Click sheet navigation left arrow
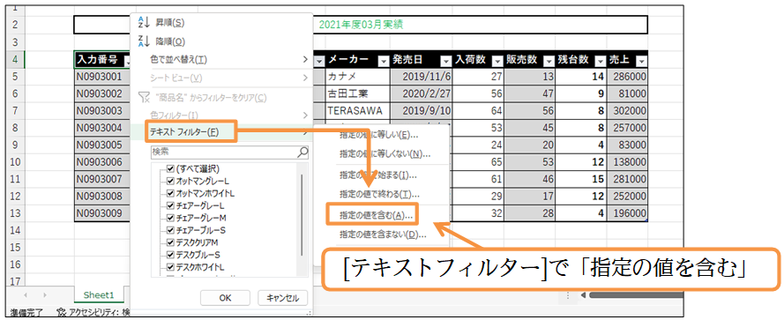 25,295
